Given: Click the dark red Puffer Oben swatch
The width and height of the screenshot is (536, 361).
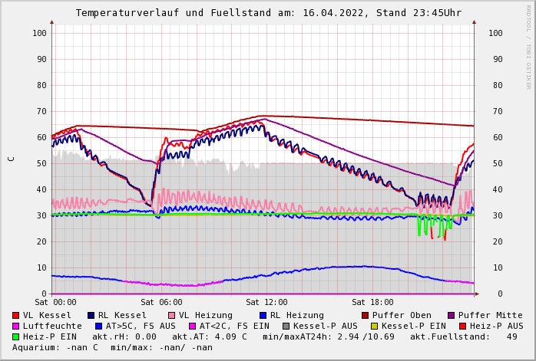Looking at the screenshot, I should click(366, 315).
